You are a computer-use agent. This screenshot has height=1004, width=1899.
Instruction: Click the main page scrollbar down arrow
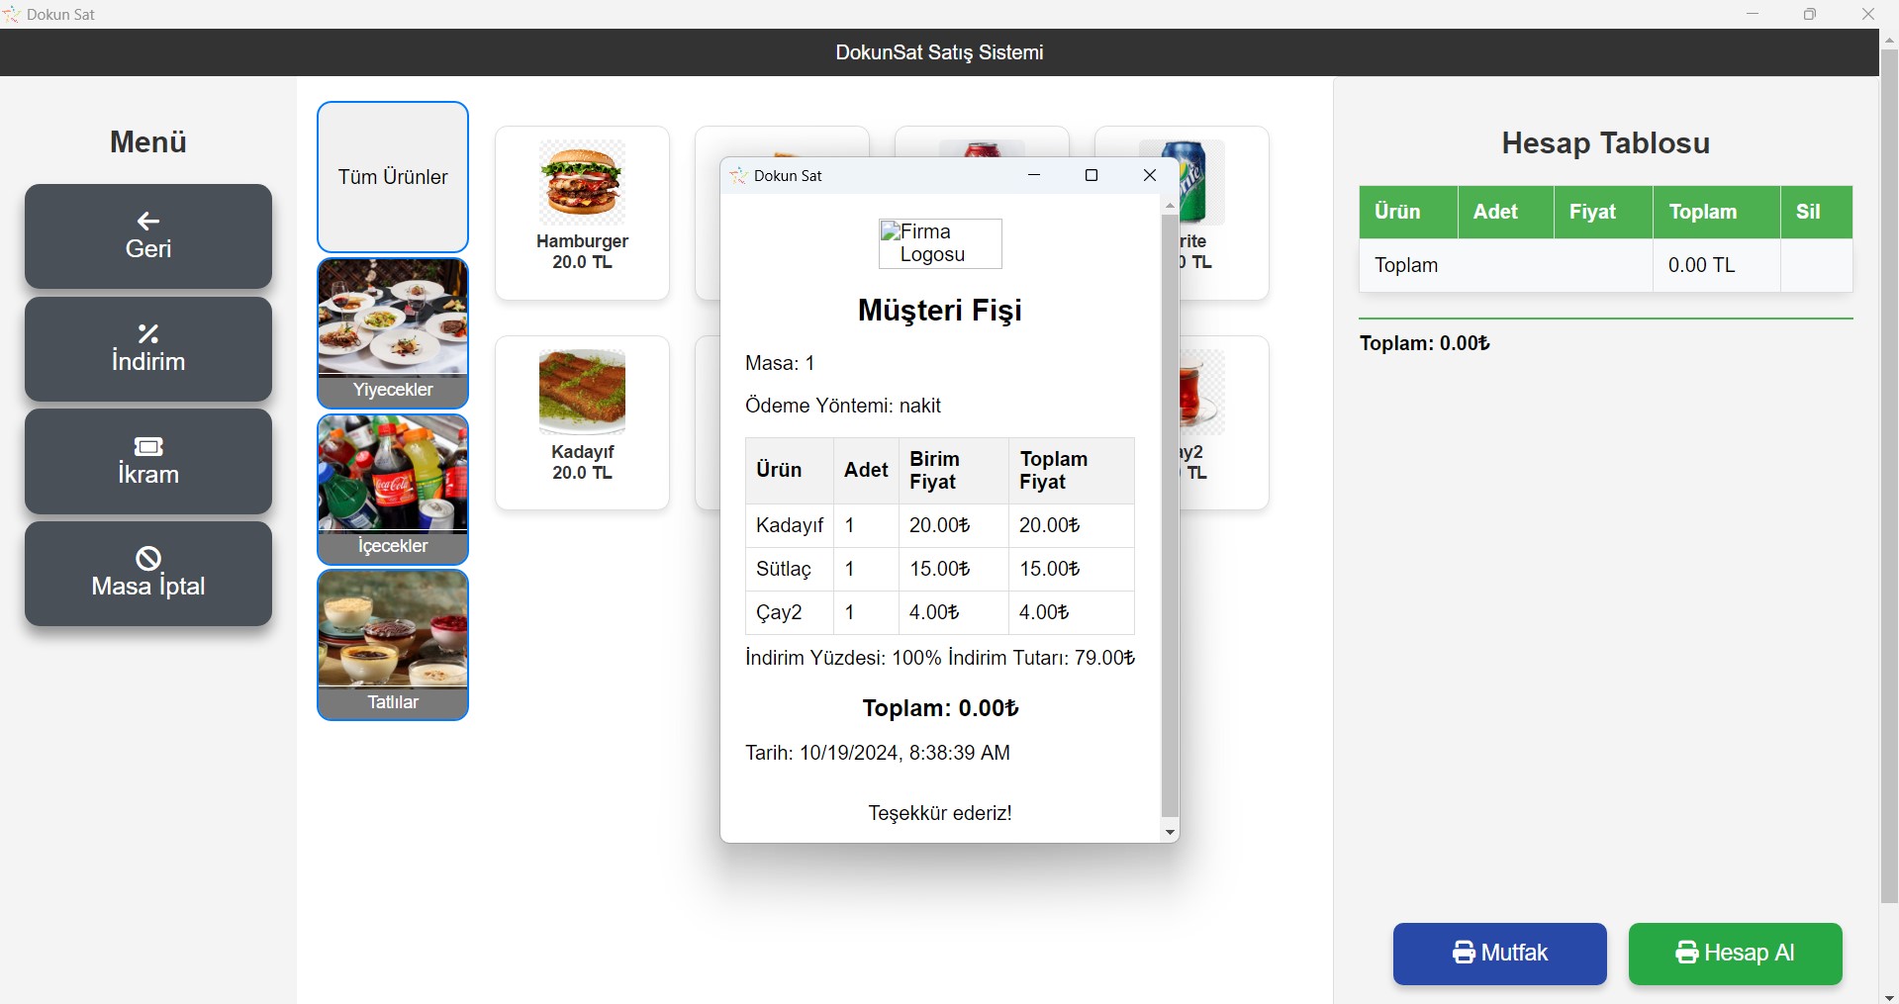[1888, 995]
